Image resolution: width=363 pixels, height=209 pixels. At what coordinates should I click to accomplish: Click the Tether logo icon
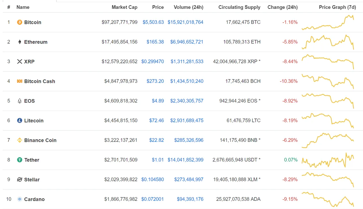coord(20,160)
